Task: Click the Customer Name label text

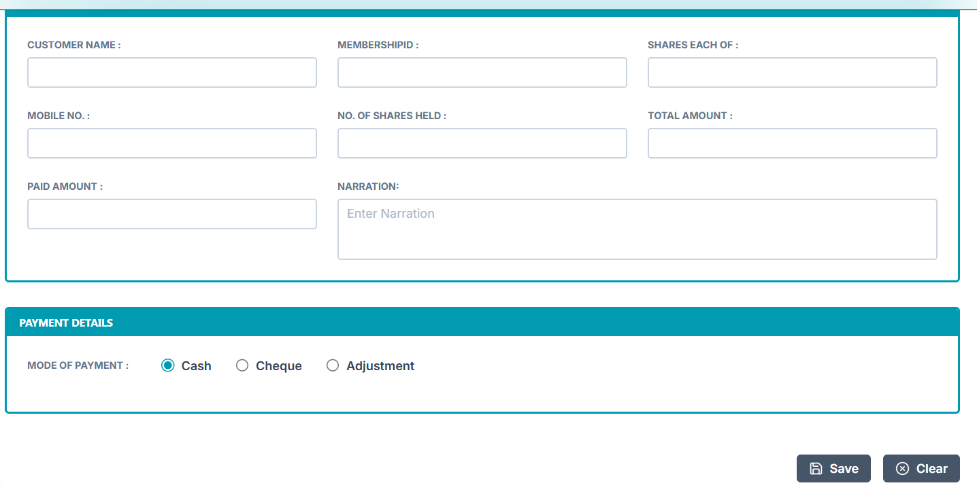Action: (x=73, y=45)
